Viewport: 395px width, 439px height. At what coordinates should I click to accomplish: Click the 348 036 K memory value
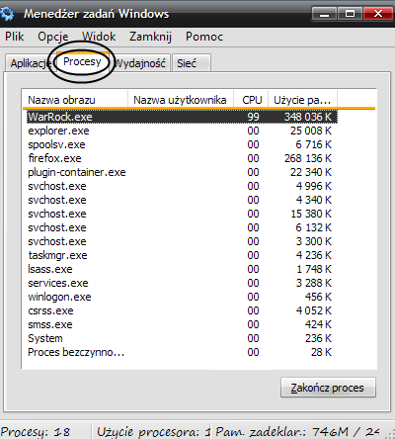(x=308, y=117)
